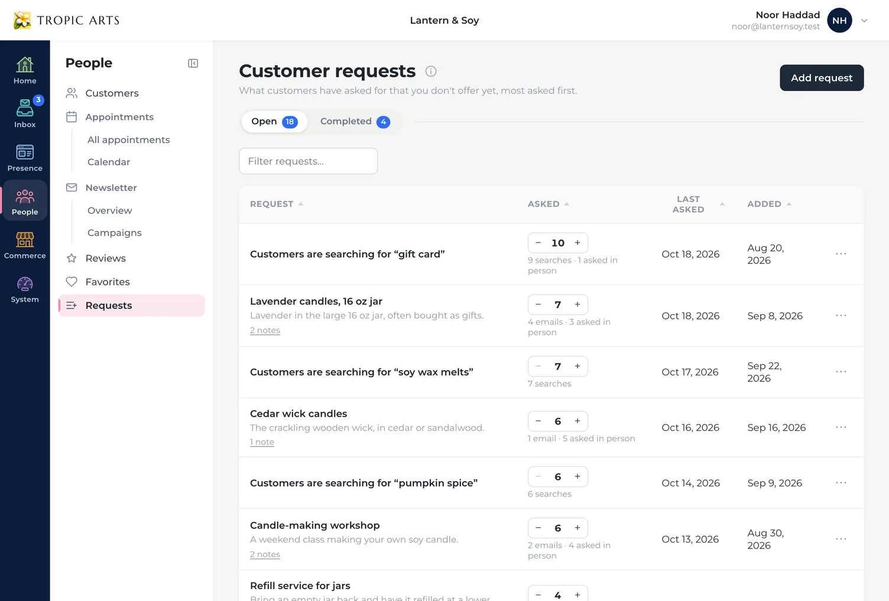
Task: Click the info icon beside Customer requests
Action: (431, 71)
